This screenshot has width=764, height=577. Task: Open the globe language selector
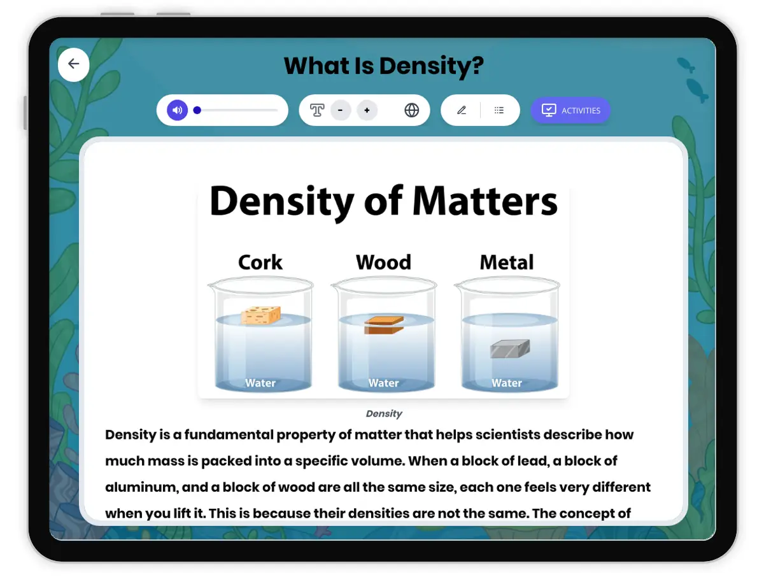[x=412, y=110]
